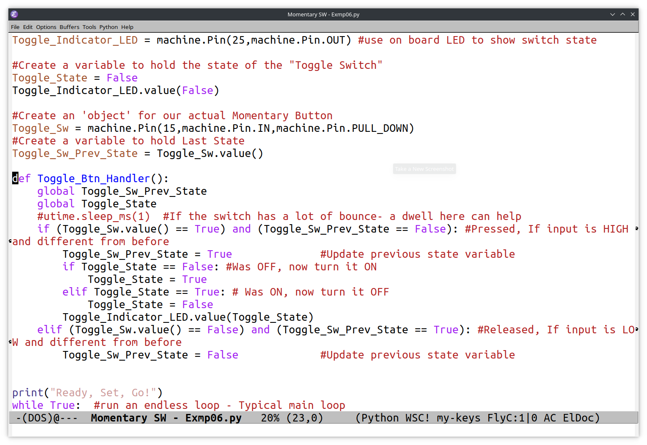Screen dimensions: 647x445
Task: Click the 'Toggle_Sw_Prev_State = False' assignment line
Action: pyautogui.click(x=150, y=355)
